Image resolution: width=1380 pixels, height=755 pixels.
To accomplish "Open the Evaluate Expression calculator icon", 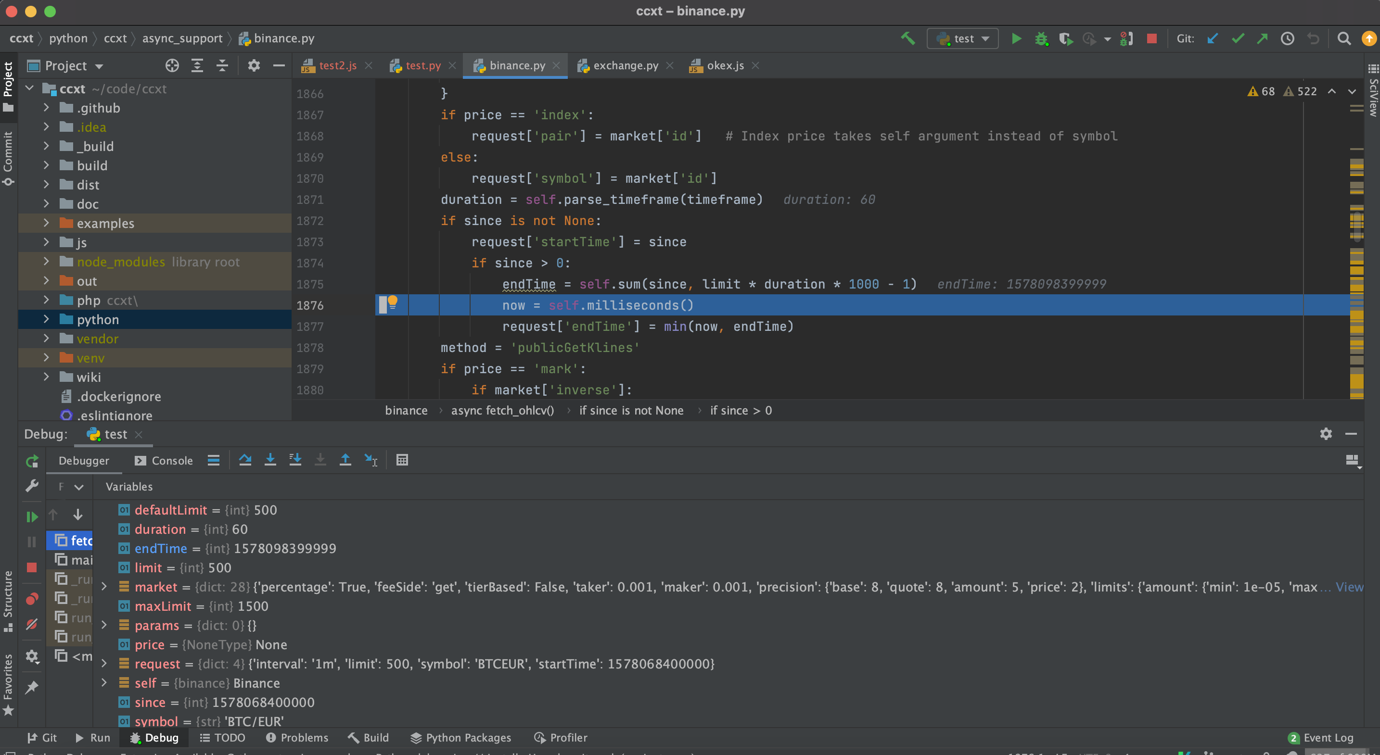I will [x=402, y=460].
